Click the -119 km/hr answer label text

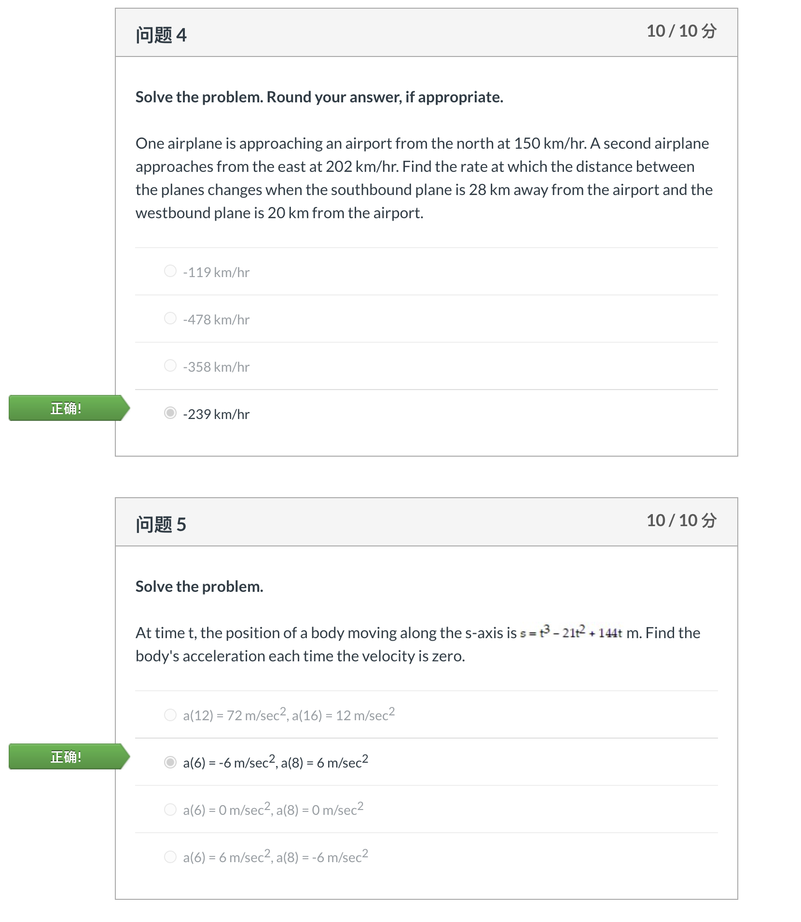click(x=216, y=272)
